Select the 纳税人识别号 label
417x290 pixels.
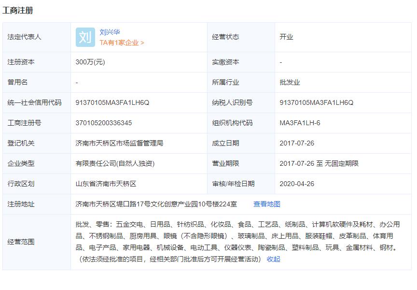(x=232, y=102)
